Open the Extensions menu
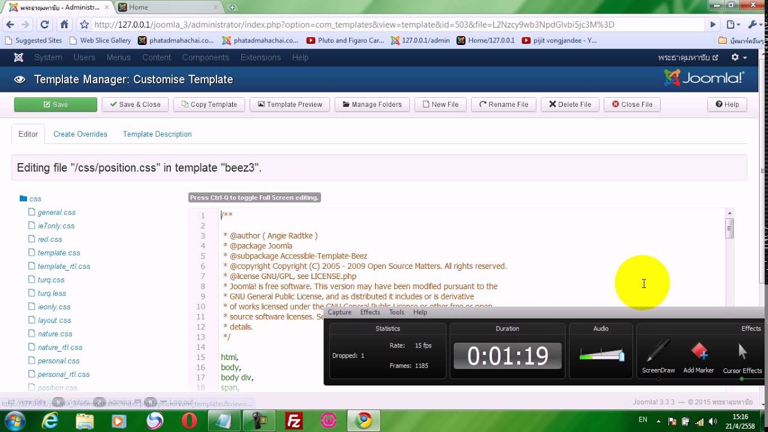 click(260, 58)
